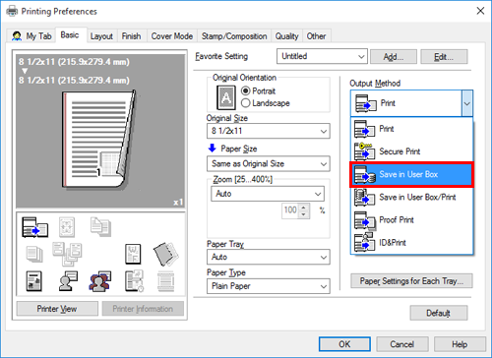Choose the Proof Print icon in list
The image size is (492, 358).
pos(364,220)
